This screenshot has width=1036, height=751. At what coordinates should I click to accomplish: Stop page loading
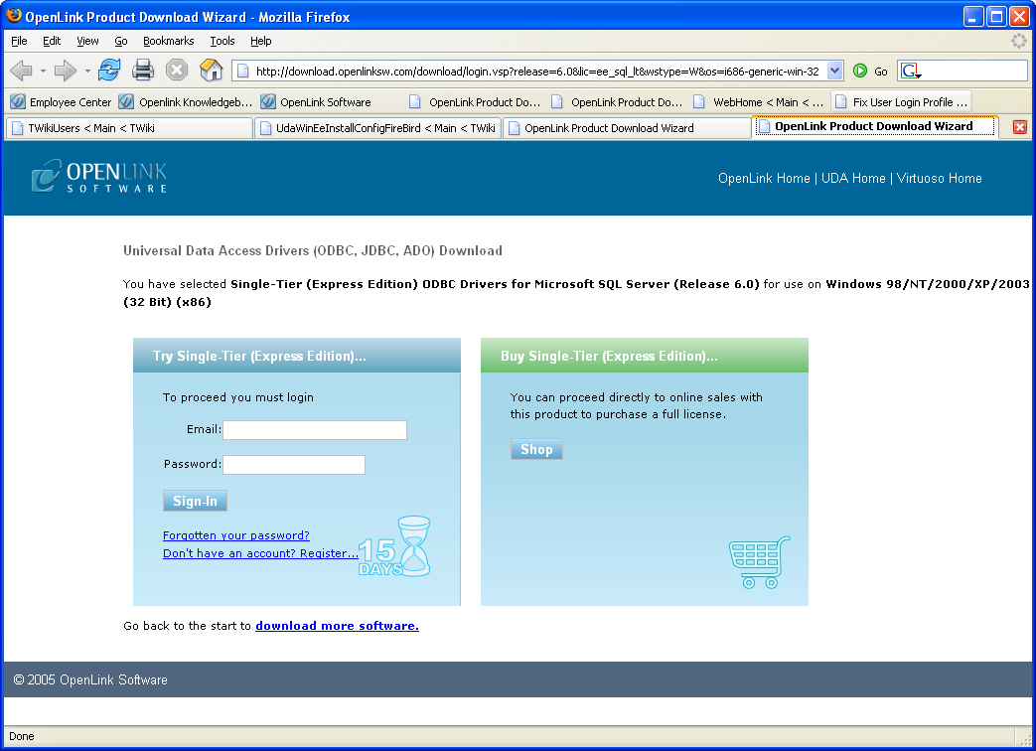[177, 70]
